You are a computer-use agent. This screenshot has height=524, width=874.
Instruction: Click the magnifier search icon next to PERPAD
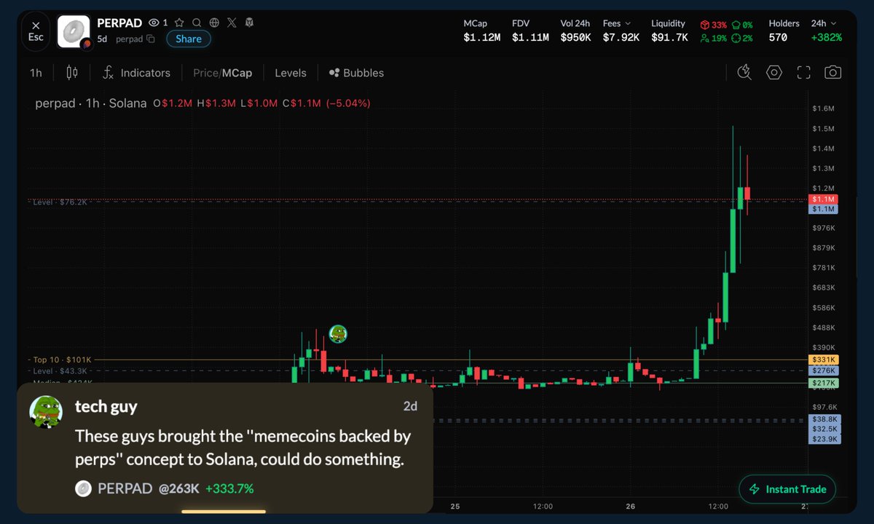point(197,23)
